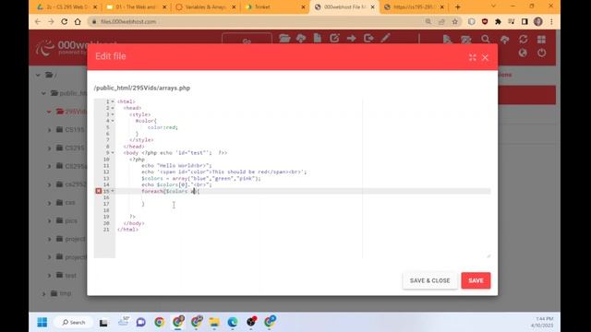
Task: Click the browser home button
Action: coord(78,21)
